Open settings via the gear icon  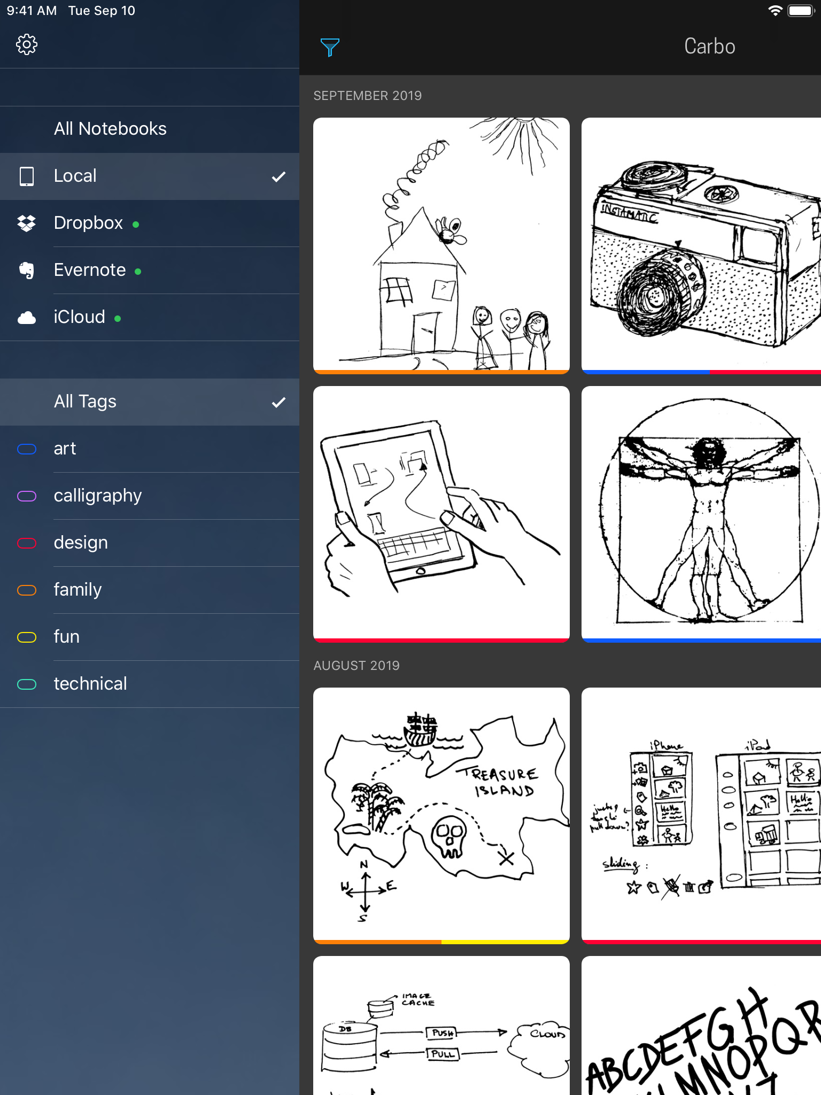click(x=27, y=44)
